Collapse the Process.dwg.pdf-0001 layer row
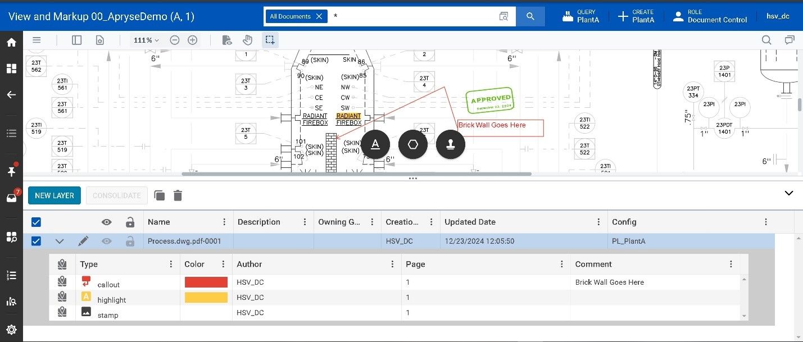Viewport: 803px width, 342px height. [x=60, y=241]
